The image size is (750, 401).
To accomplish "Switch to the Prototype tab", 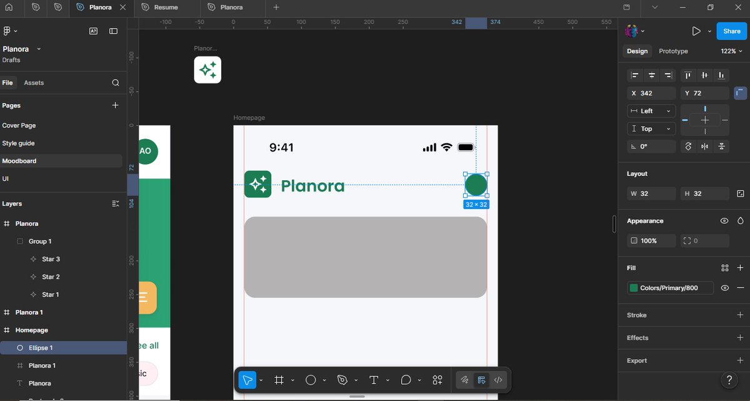I will click(x=673, y=51).
